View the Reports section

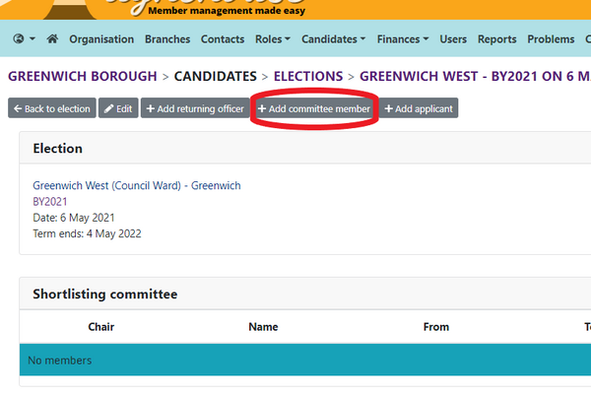tap(496, 39)
